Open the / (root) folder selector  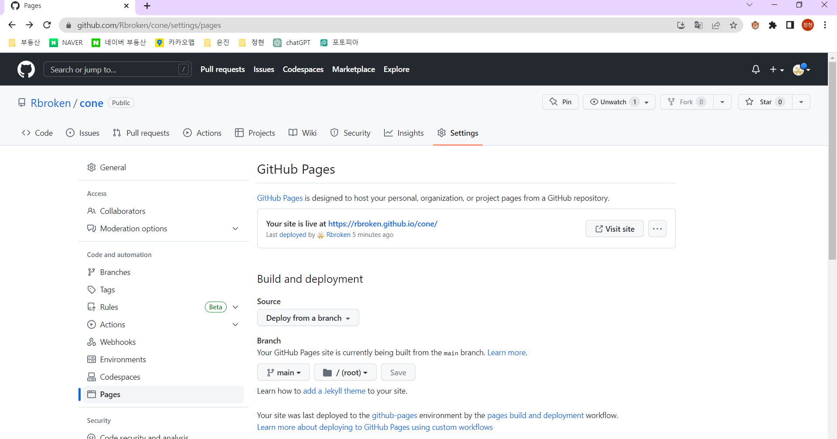pos(345,372)
